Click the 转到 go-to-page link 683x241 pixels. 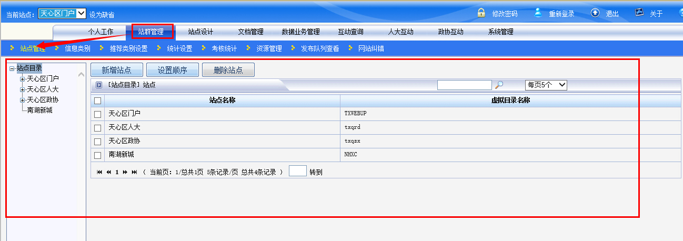(x=316, y=172)
